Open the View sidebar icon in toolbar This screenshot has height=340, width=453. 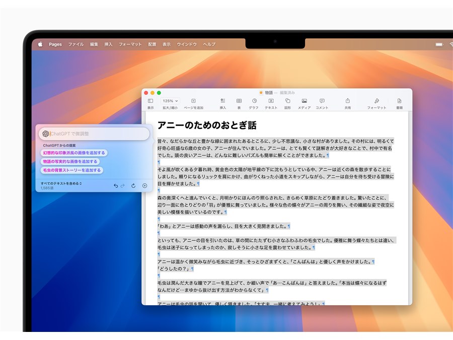(150, 101)
